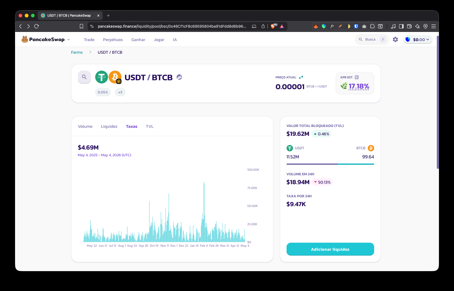Viewport: 454px width, 291px height.
Task: Click the Busca search field
Action: (372, 39)
